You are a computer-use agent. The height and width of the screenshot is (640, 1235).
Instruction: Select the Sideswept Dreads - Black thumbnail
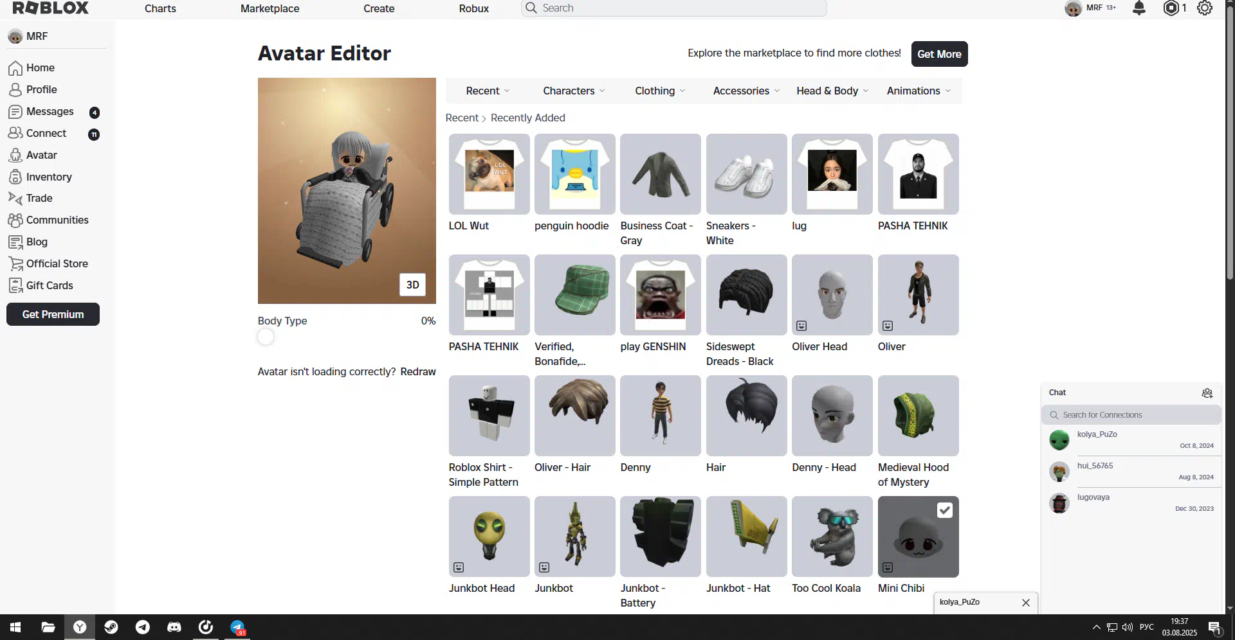(x=746, y=295)
